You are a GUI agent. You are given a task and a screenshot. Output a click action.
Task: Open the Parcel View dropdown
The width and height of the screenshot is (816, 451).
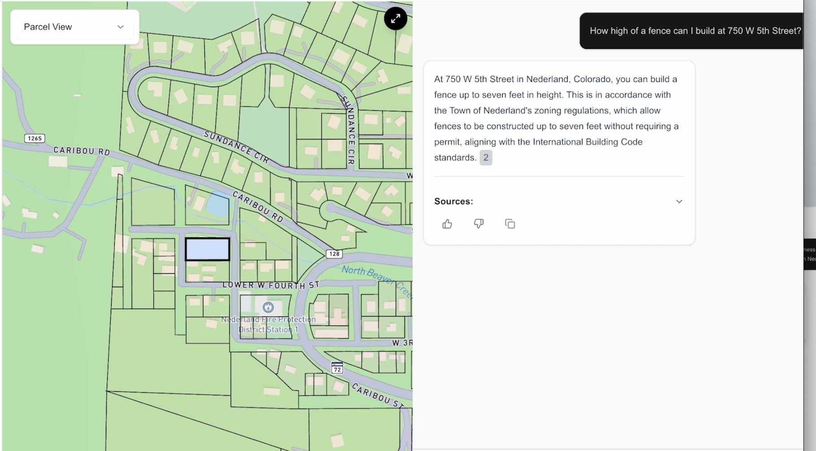tap(74, 27)
